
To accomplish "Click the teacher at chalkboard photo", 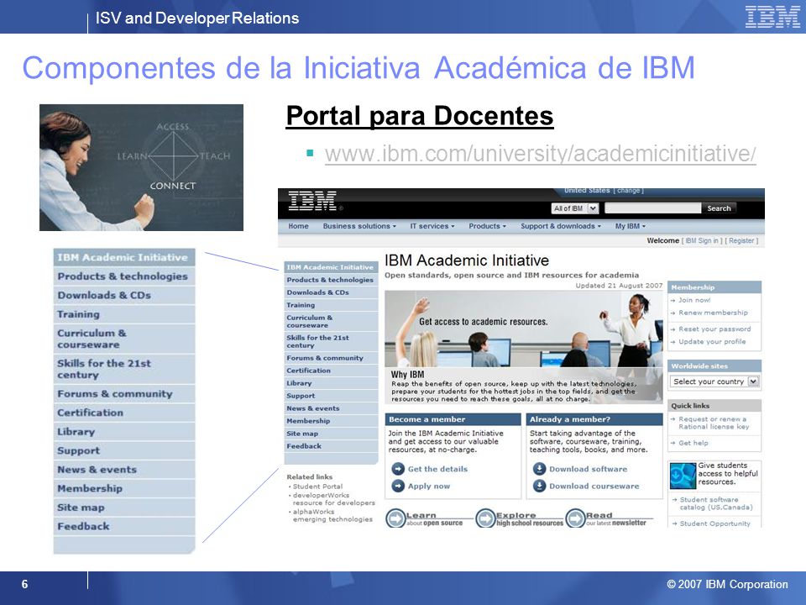I will pos(141,168).
